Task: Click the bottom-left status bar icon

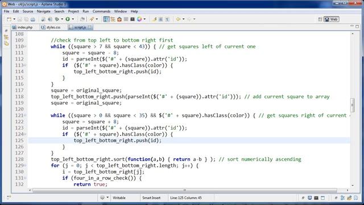Action: (x=9, y=198)
